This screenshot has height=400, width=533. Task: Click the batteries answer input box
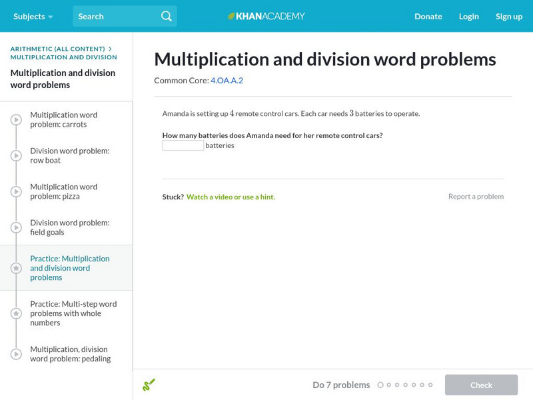coord(182,145)
